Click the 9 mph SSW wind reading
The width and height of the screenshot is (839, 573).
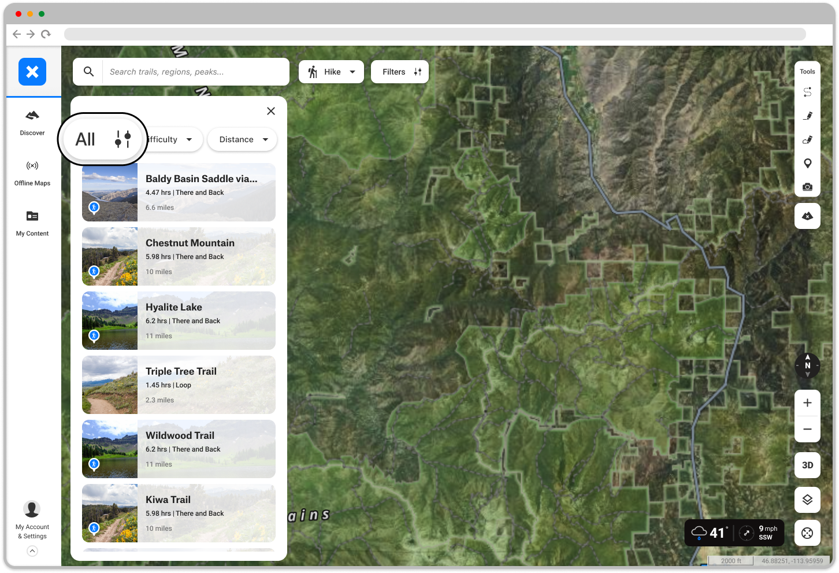(x=767, y=533)
